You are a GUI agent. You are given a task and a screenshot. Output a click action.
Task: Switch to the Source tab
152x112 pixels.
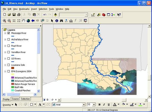tap(15, 99)
